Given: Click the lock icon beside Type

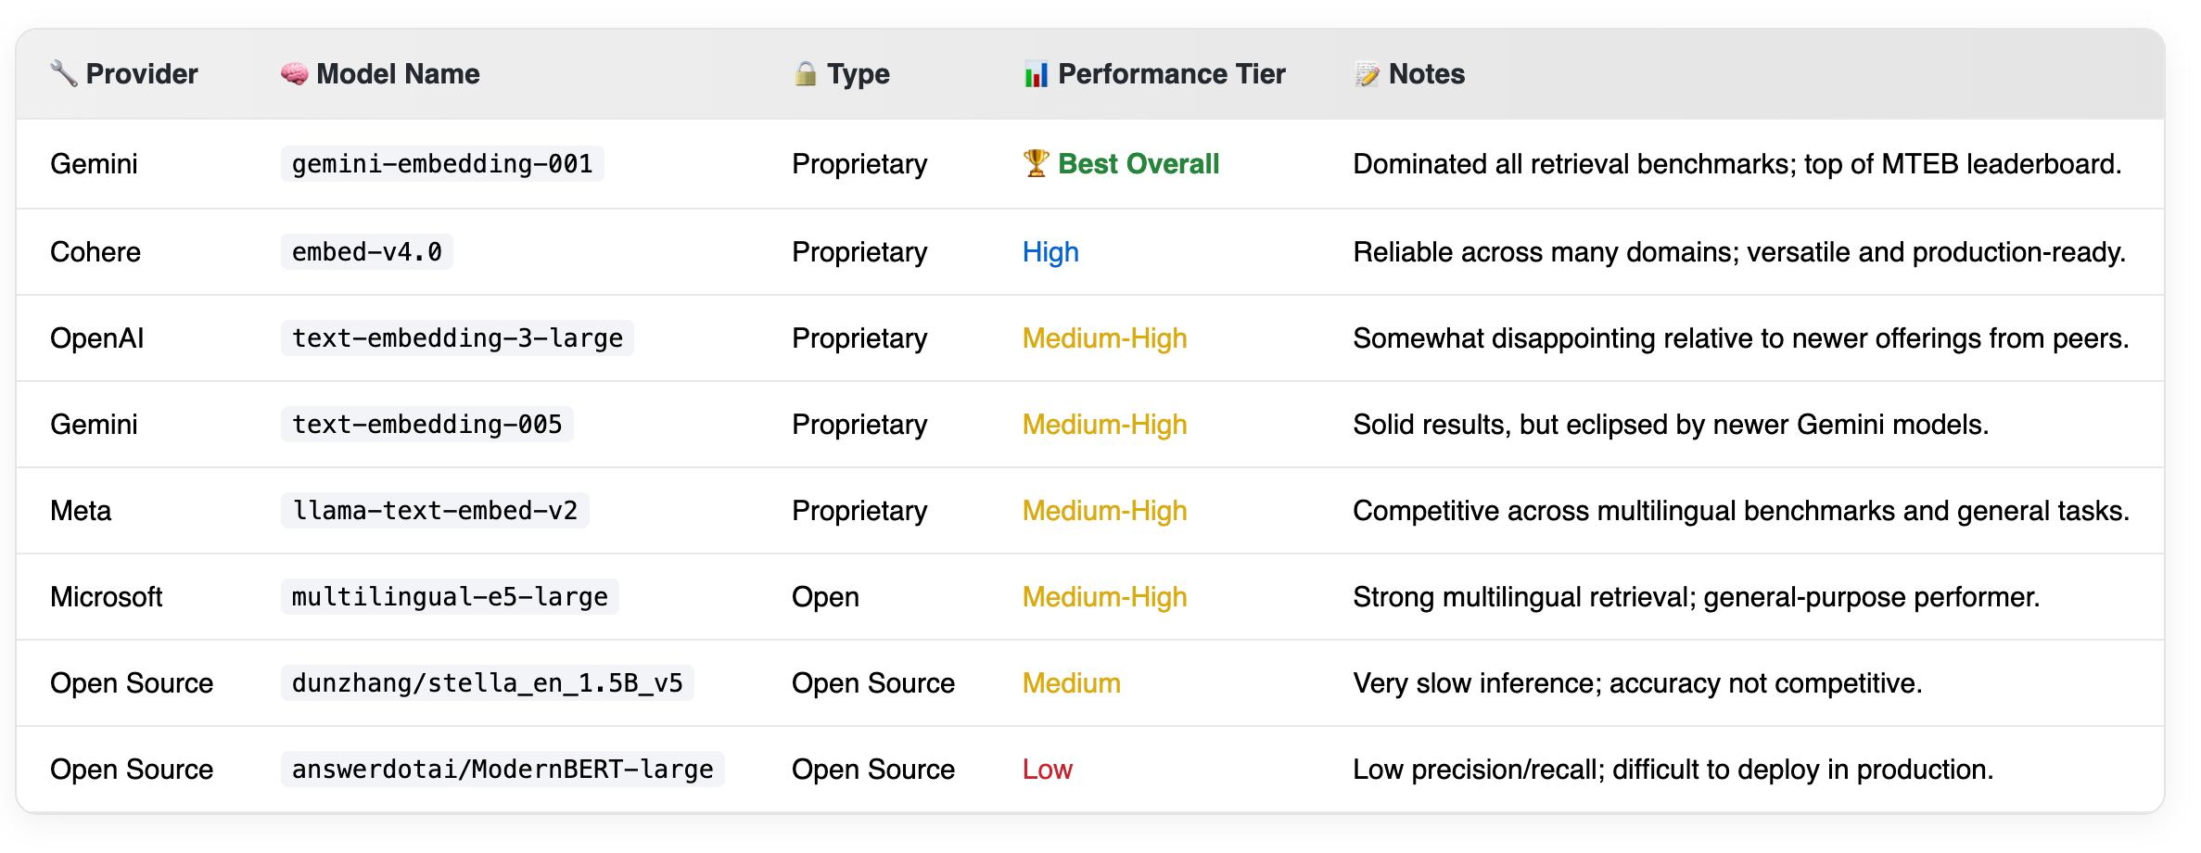Looking at the screenshot, I should coord(805,73).
